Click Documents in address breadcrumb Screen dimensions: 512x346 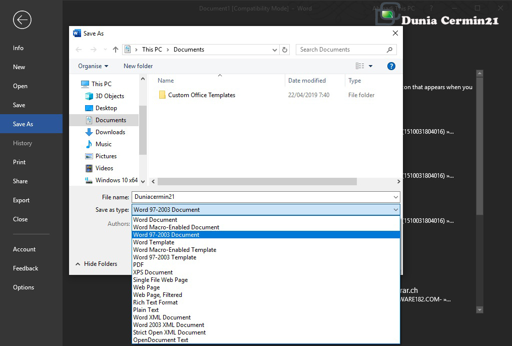189,50
